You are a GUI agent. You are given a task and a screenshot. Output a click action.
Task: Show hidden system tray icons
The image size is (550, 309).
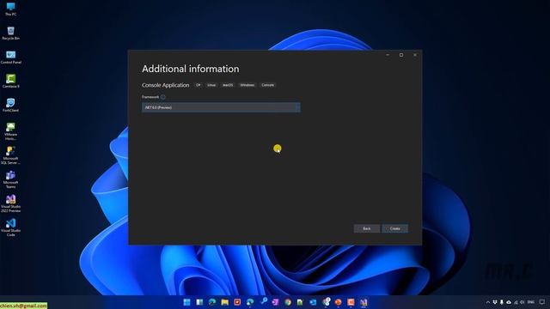point(488,302)
